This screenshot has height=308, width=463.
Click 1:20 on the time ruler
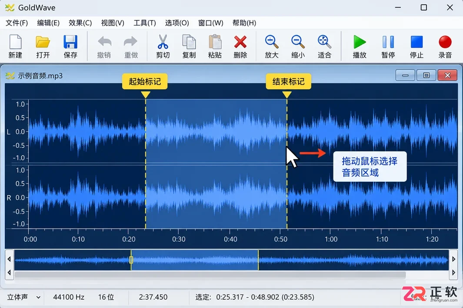click(x=432, y=239)
